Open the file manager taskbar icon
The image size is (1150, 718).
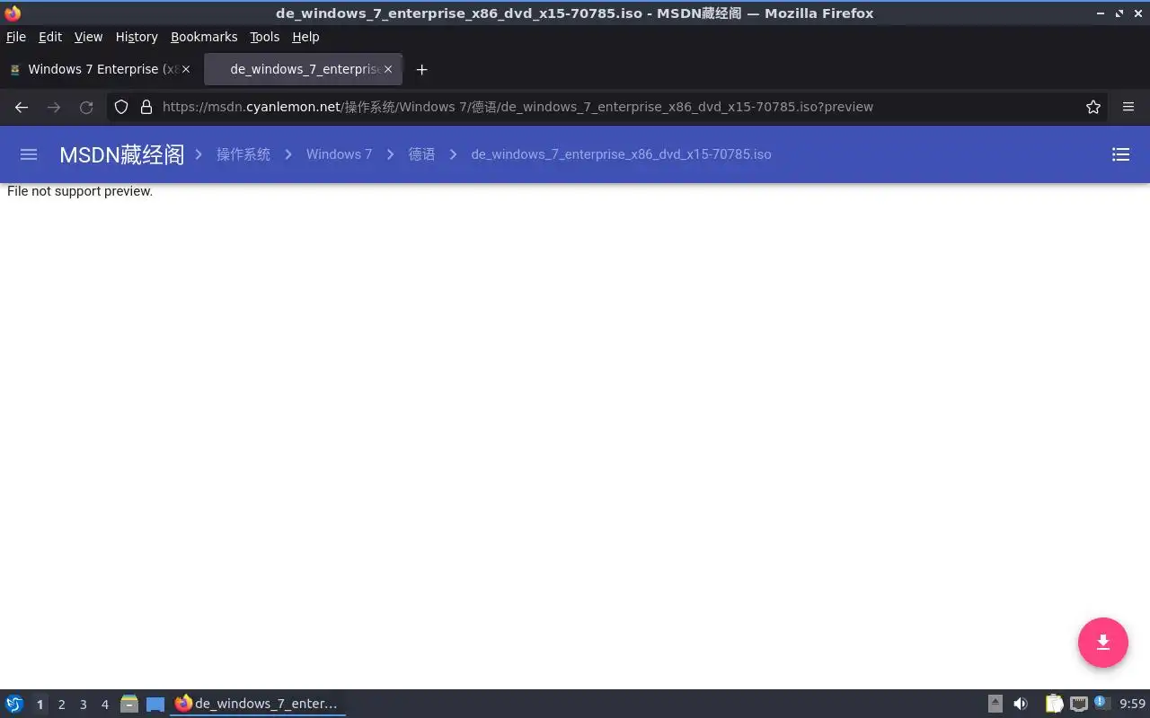129,704
